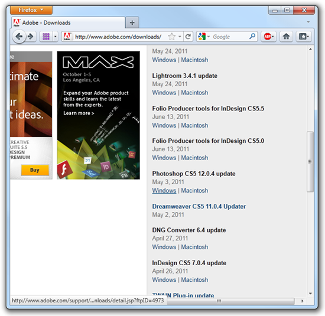
Task: Click Windows link for Folio Producer tools CS5.5
Action: click(164, 125)
